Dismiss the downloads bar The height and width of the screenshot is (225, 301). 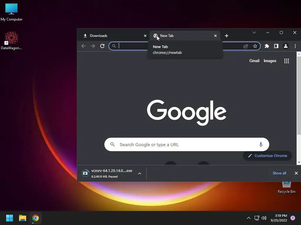296,173
